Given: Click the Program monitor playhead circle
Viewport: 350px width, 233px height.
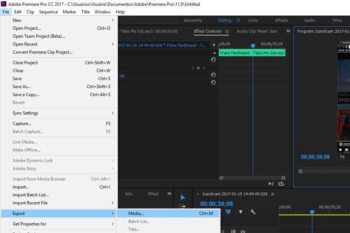Looking at the screenshot, I should point(300,171).
